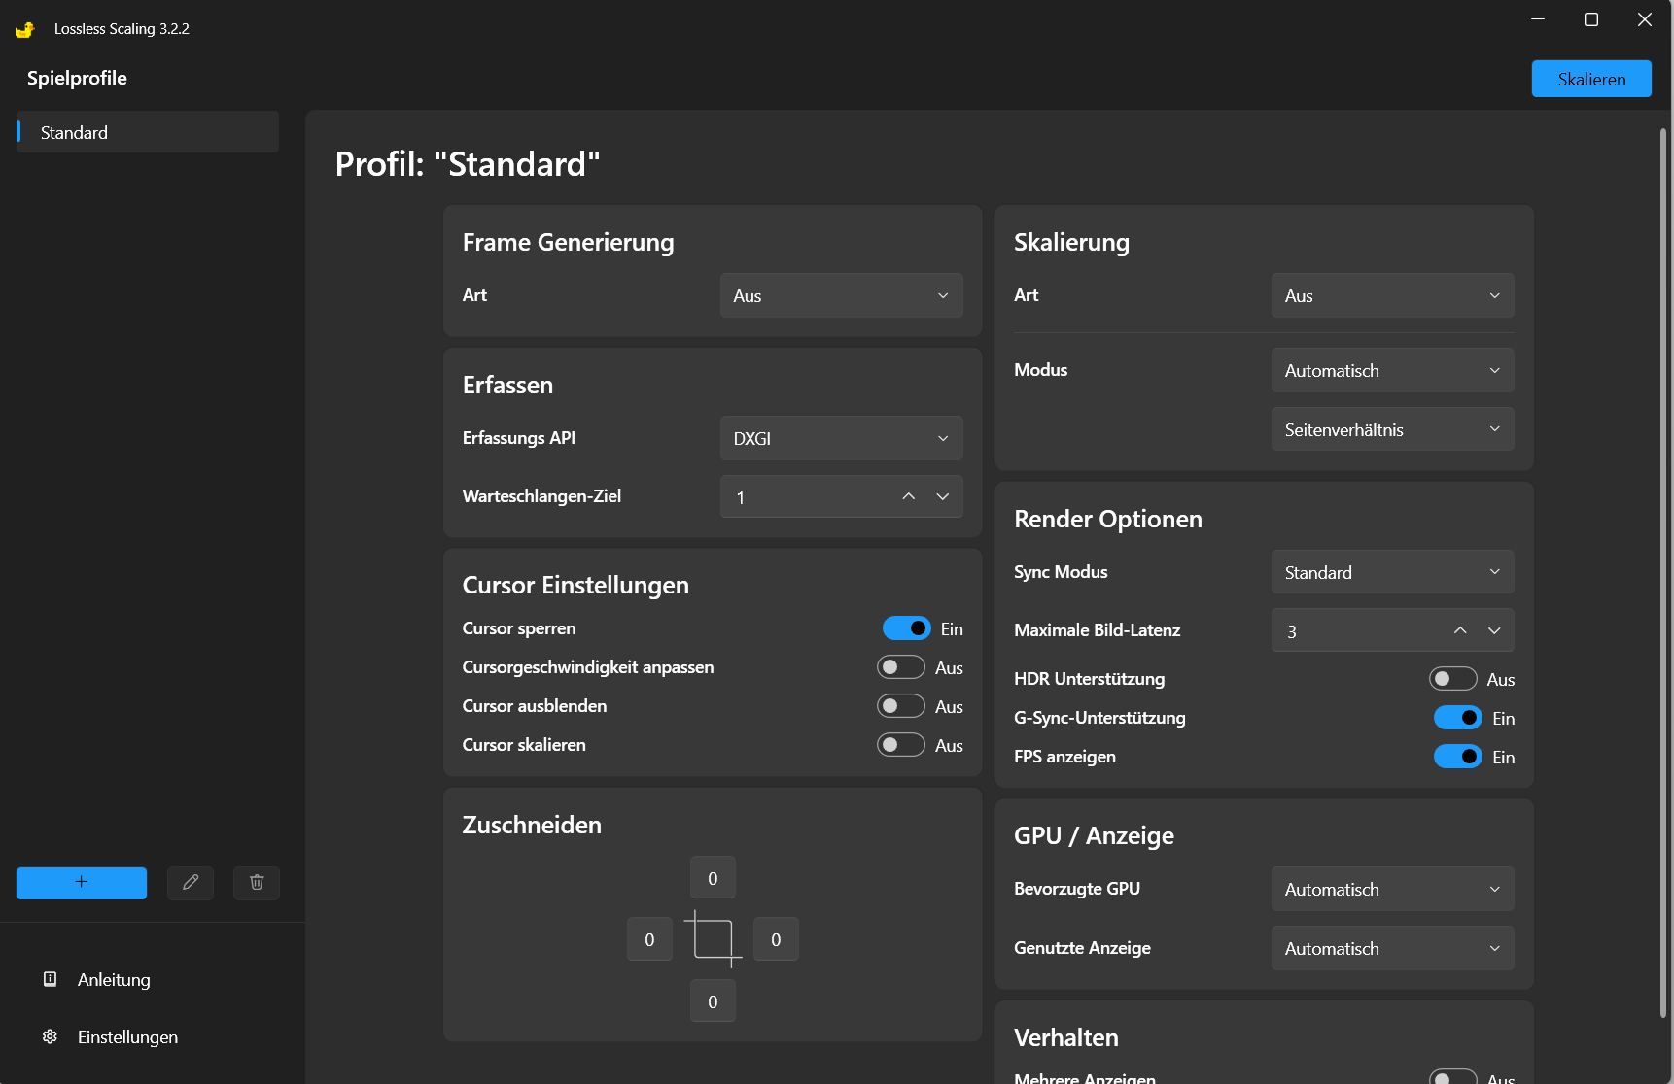Open the Sync Modus dropdown
The width and height of the screenshot is (1674, 1084).
click(1392, 573)
